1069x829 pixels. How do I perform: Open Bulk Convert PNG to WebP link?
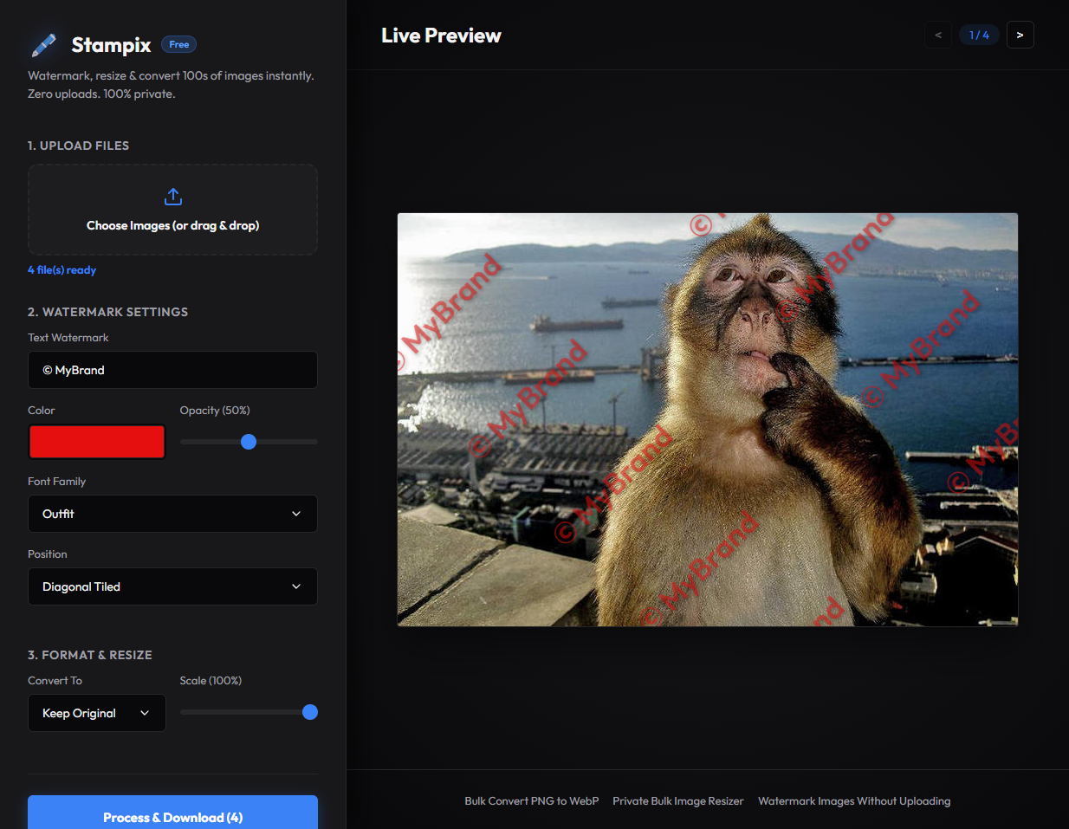tap(531, 800)
